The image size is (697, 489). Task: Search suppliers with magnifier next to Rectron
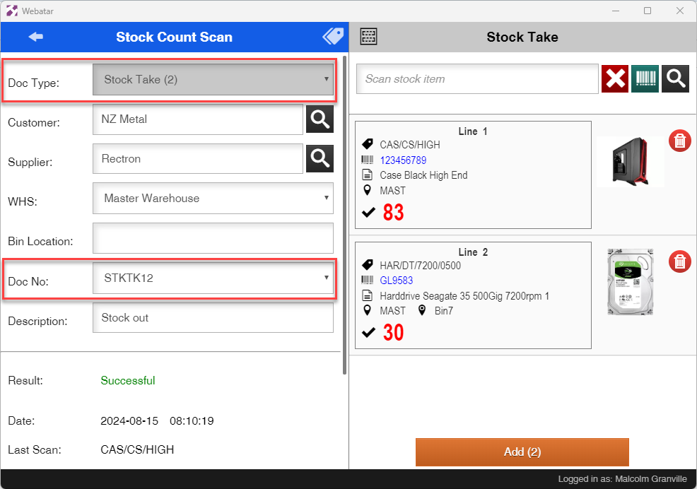click(x=320, y=159)
